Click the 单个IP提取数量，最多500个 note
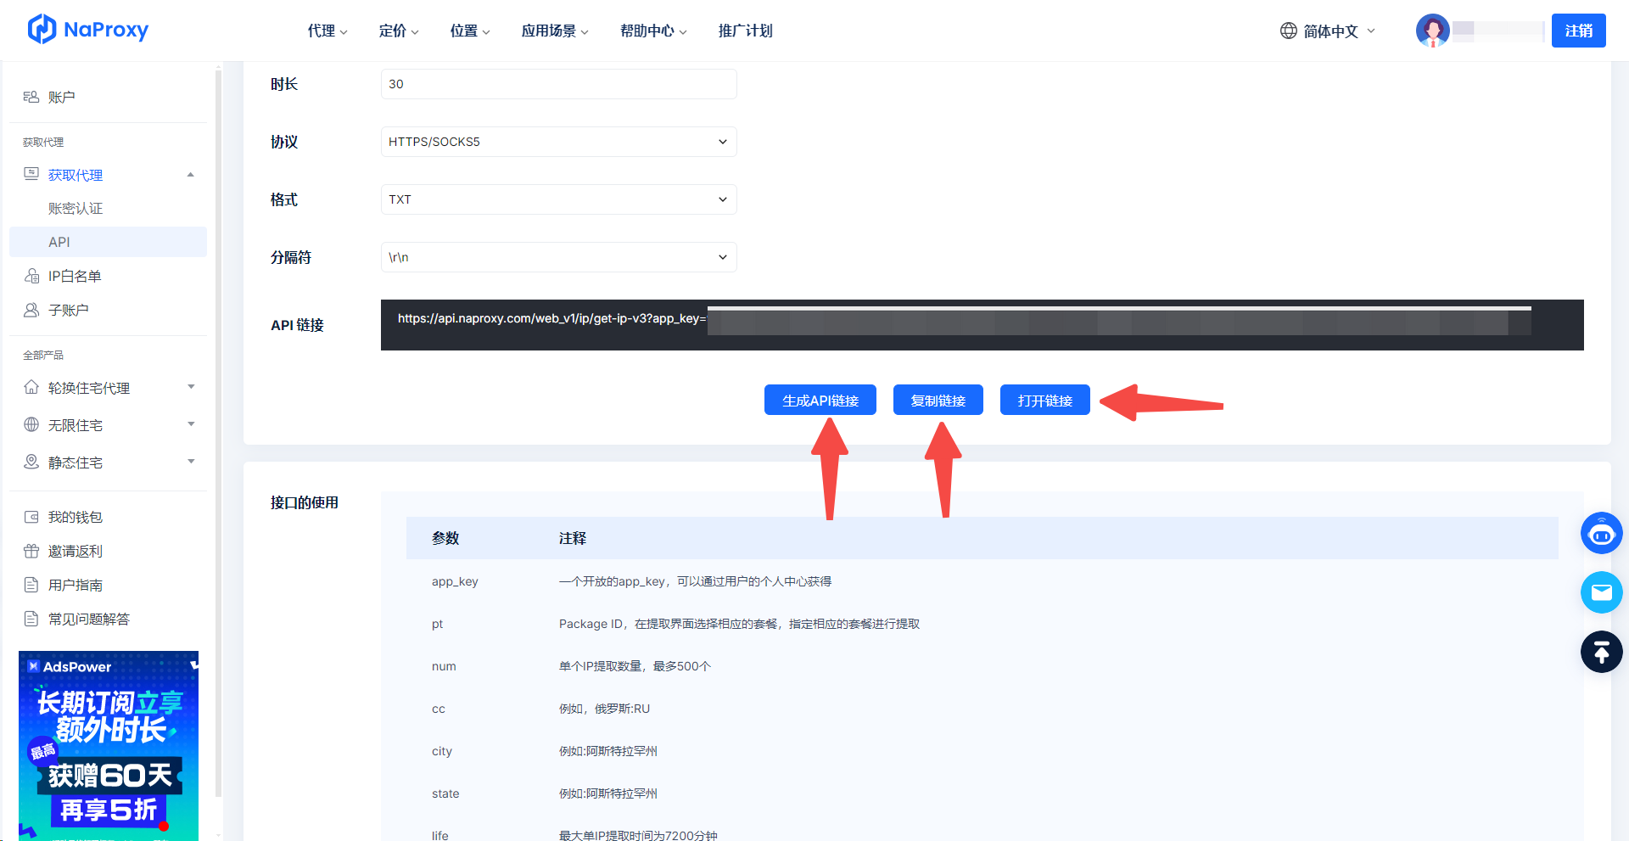The height and width of the screenshot is (841, 1629). (635, 666)
